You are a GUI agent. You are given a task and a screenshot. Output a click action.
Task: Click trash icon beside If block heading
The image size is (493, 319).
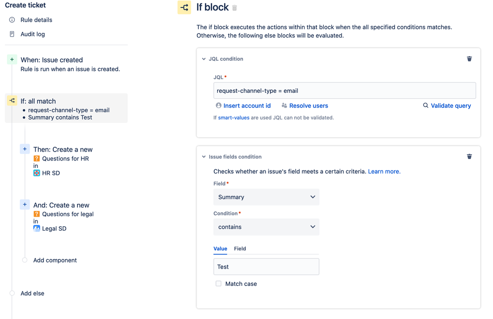pyautogui.click(x=235, y=8)
